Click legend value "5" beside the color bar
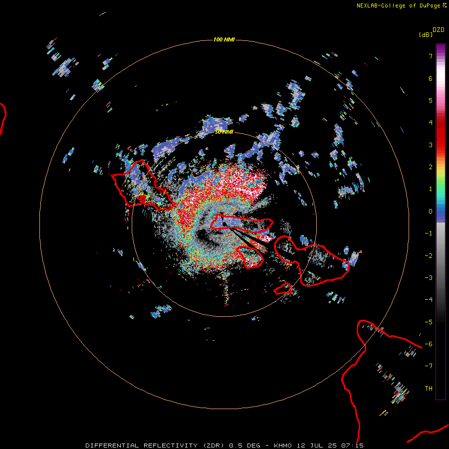This screenshot has height=449, width=449. point(431,100)
